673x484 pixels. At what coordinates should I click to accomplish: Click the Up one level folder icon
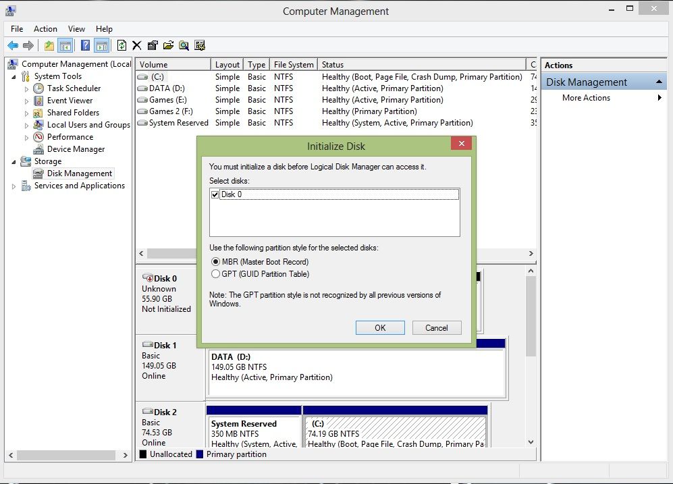(49, 45)
